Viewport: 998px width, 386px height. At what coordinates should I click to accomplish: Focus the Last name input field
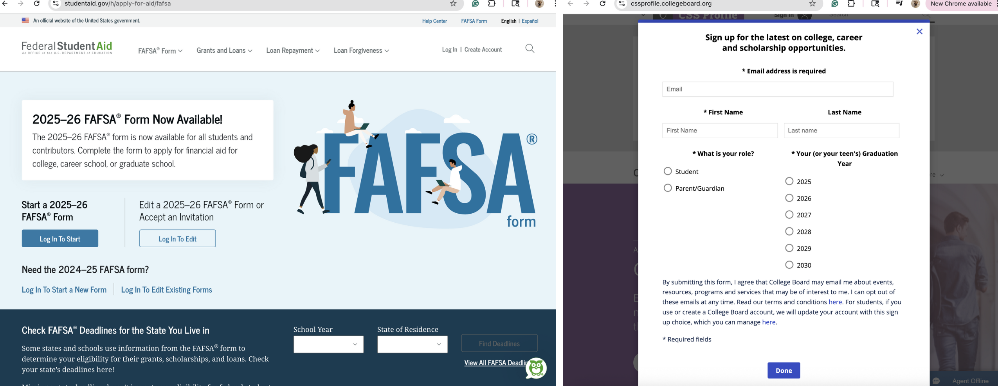point(841,130)
